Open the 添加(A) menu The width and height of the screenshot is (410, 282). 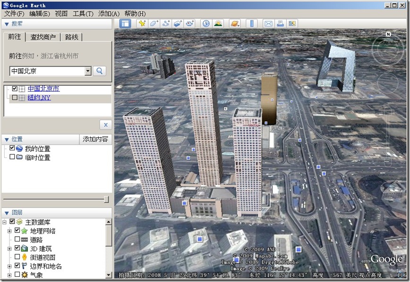[109, 14]
